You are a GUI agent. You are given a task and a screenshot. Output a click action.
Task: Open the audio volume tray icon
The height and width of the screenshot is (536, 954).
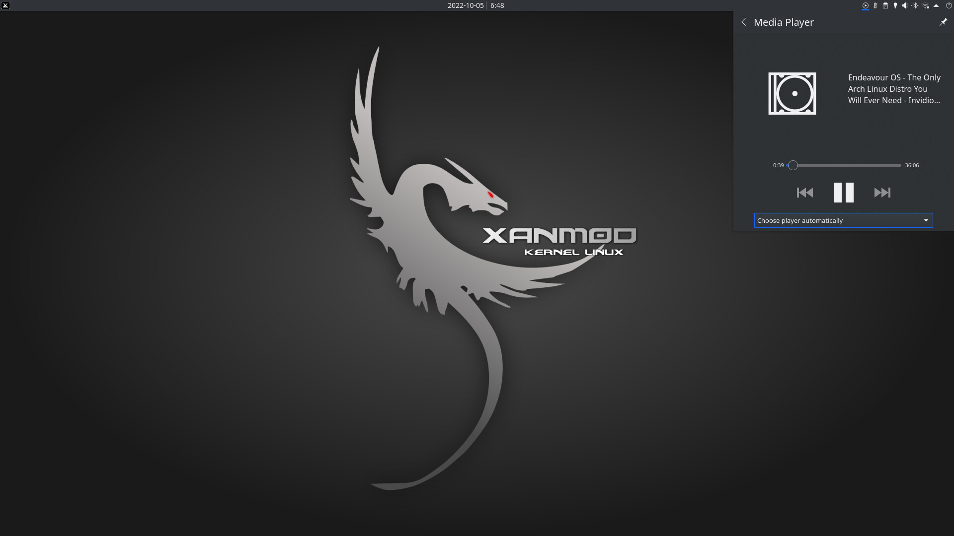pos(905,5)
